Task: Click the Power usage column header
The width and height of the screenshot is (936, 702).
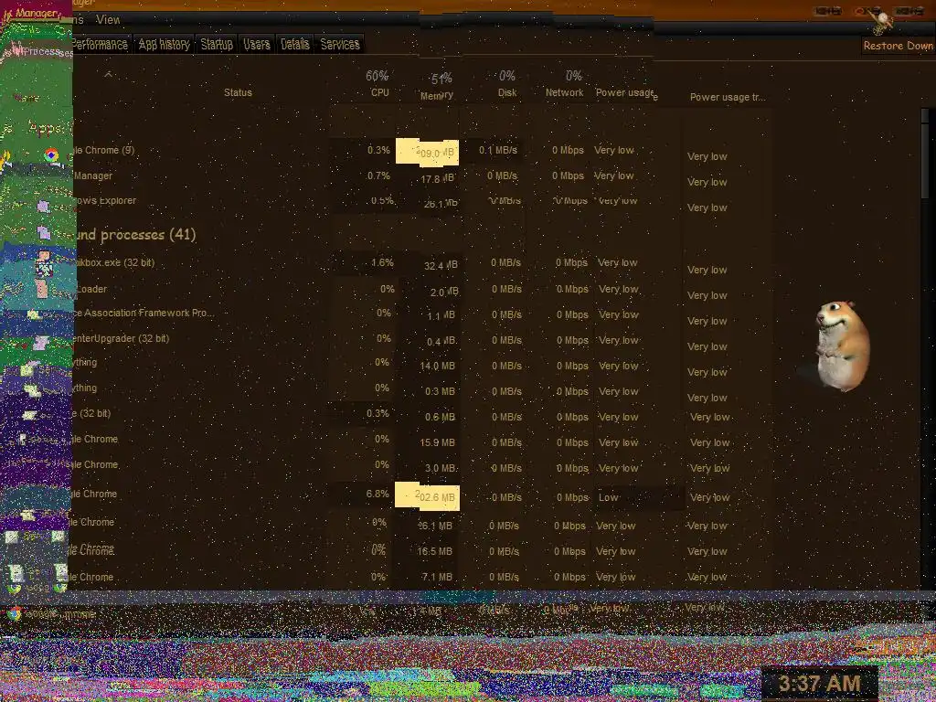Action: click(626, 92)
